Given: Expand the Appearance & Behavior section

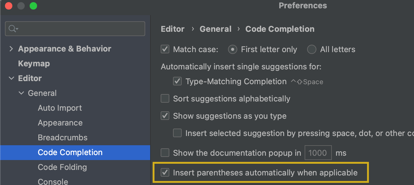Looking at the screenshot, I should tap(11, 49).
